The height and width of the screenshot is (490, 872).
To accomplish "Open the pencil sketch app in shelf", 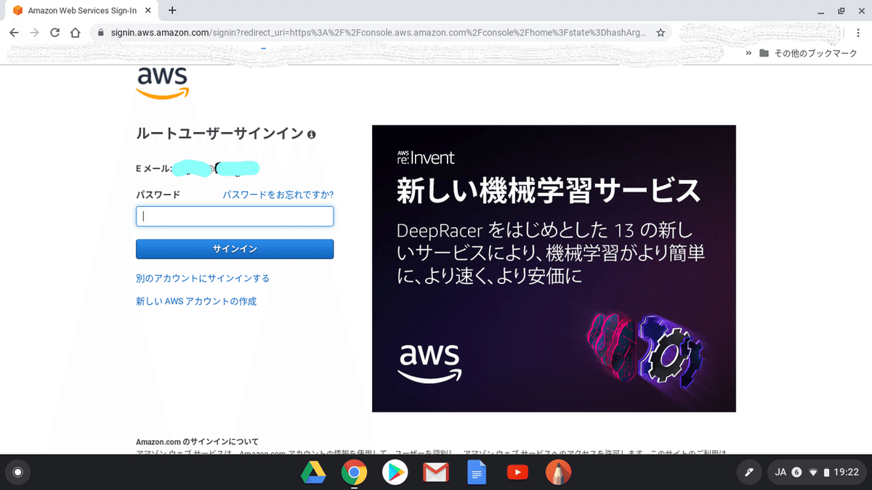I will (559, 473).
